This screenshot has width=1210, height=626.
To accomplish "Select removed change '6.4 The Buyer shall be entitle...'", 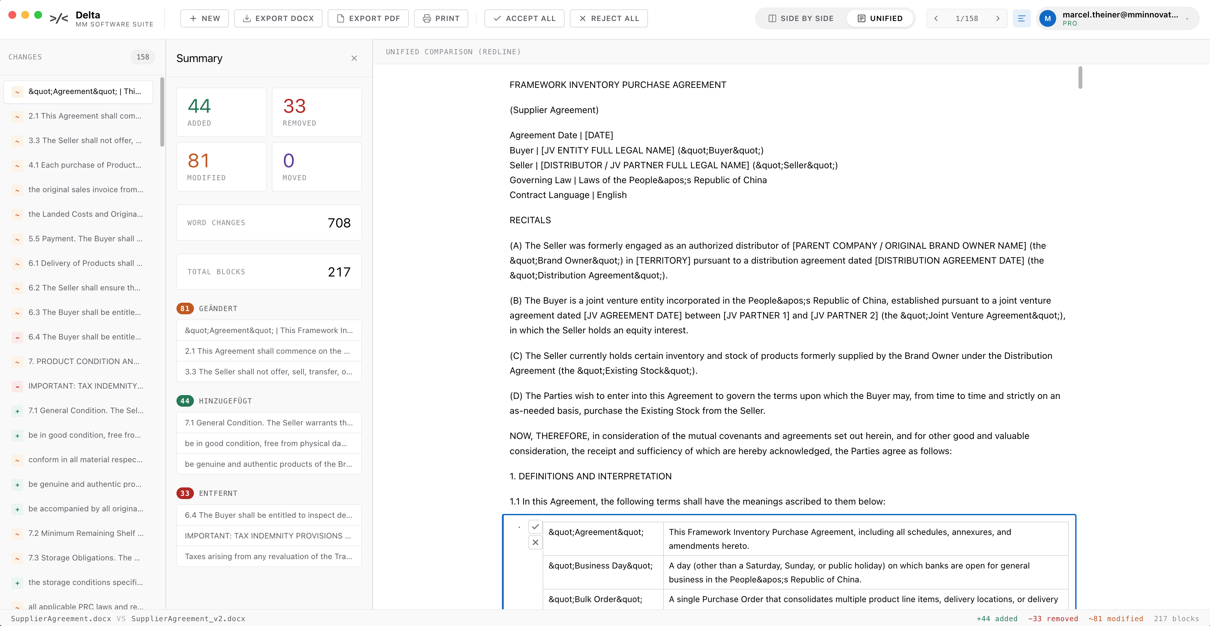I will click(x=79, y=337).
